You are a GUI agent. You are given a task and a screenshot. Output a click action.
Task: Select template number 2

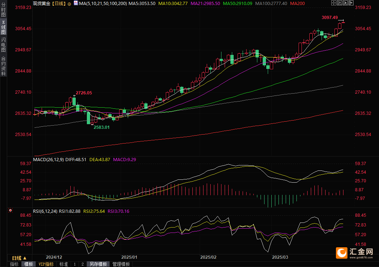coord(83,264)
